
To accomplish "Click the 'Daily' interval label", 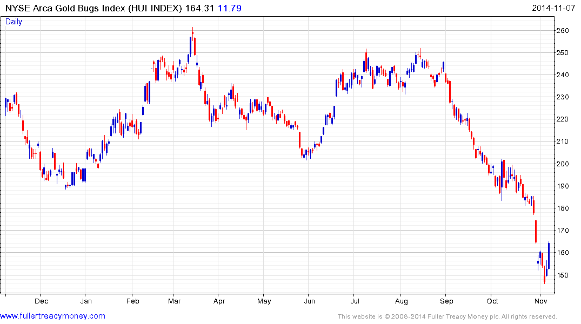I will pos(14,22).
